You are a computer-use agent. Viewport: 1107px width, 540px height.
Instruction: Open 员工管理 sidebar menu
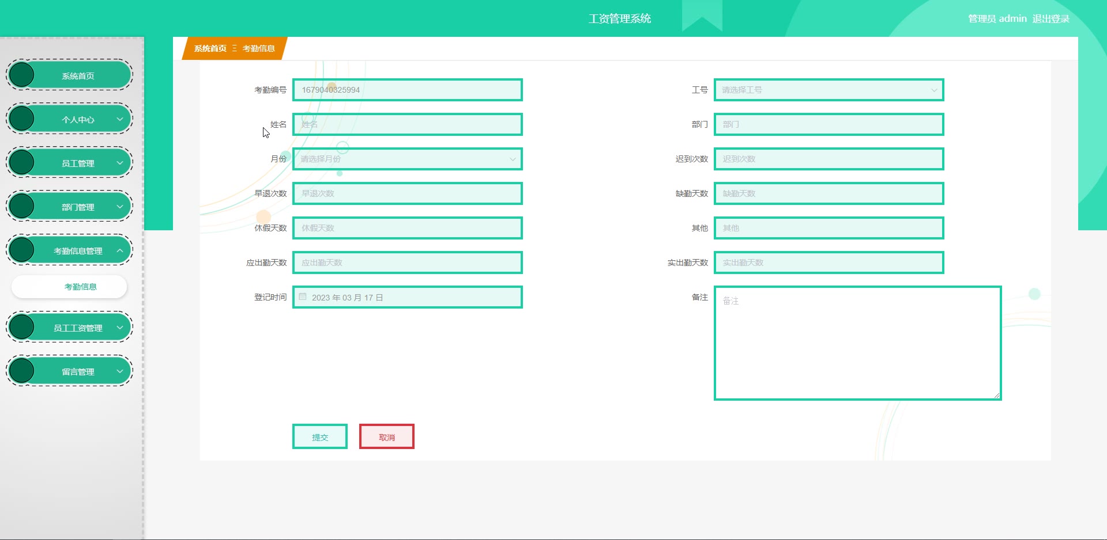point(69,163)
